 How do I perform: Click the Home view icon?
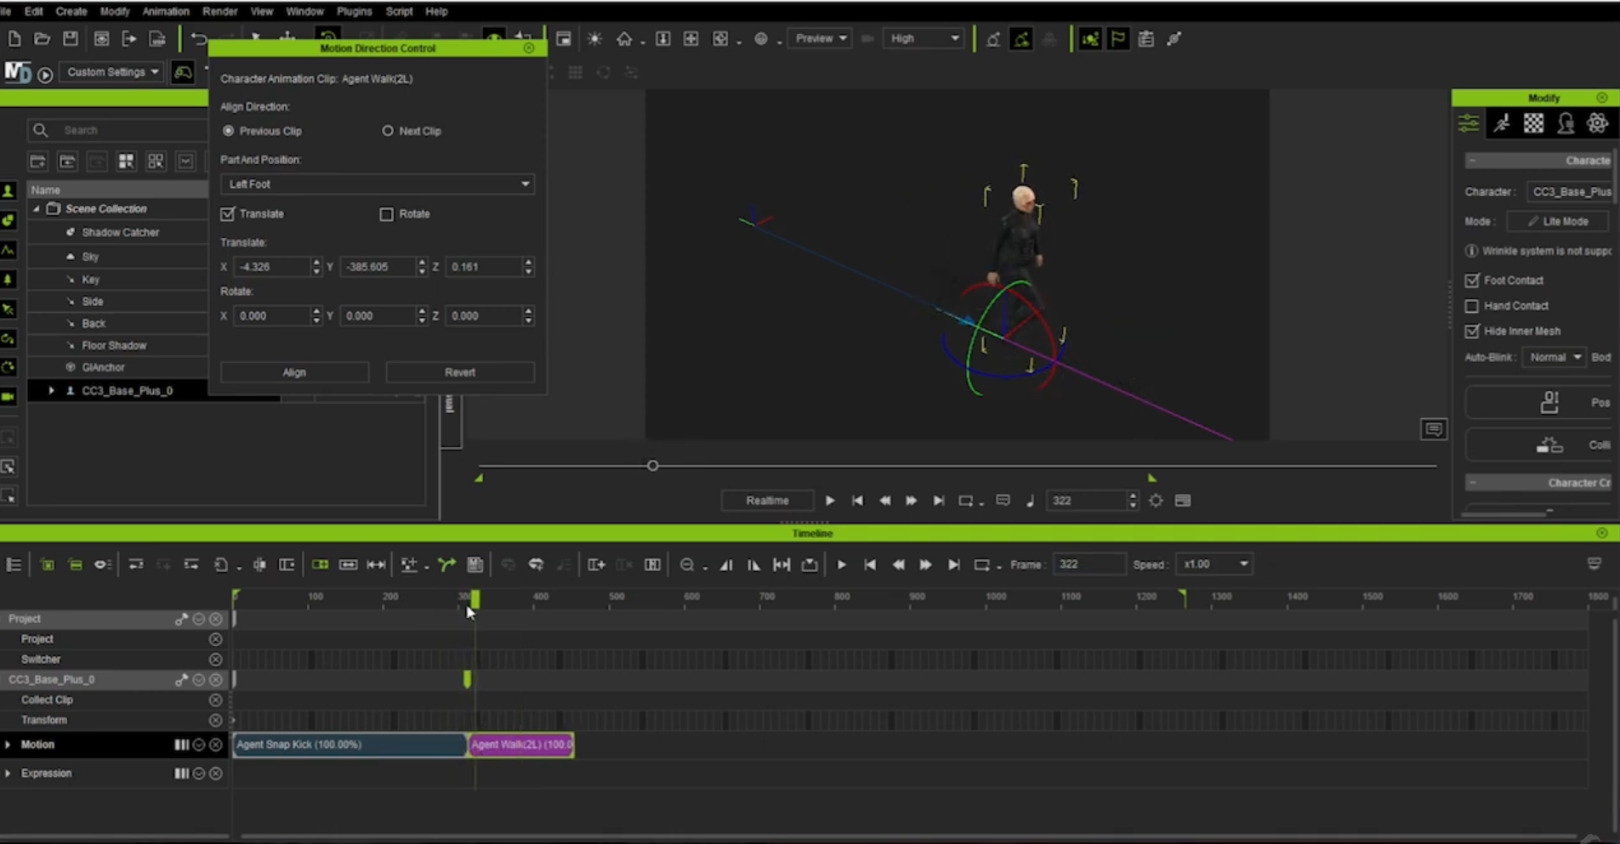click(x=624, y=39)
